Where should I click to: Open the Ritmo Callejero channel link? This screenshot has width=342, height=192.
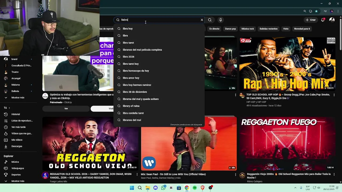[255, 182]
